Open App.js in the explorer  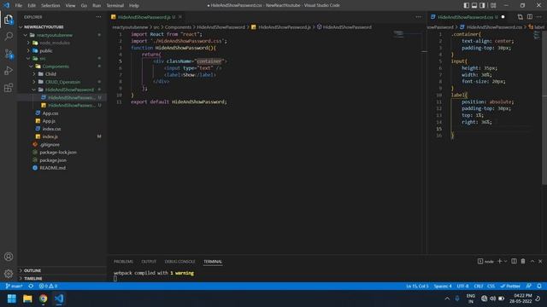[x=49, y=121]
